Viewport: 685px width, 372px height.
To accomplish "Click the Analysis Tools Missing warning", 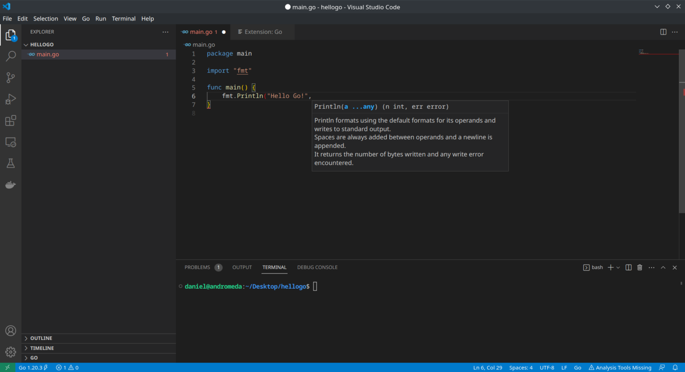I will pyautogui.click(x=620, y=368).
